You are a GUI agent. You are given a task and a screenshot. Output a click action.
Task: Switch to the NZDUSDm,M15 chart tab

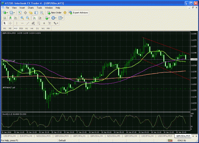point(43,136)
